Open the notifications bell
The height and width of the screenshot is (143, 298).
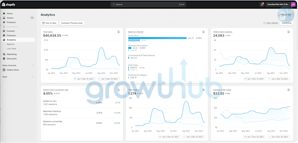(x=262, y=4)
